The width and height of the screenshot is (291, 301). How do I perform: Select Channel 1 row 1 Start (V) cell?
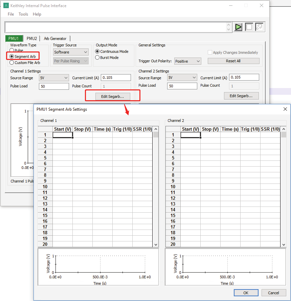(63, 135)
